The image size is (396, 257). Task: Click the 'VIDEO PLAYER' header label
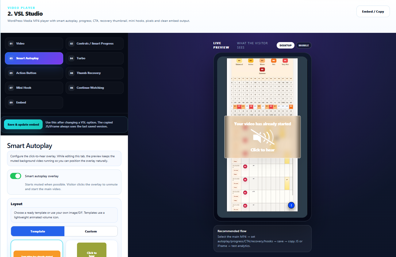pyautogui.click(x=21, y=8)
